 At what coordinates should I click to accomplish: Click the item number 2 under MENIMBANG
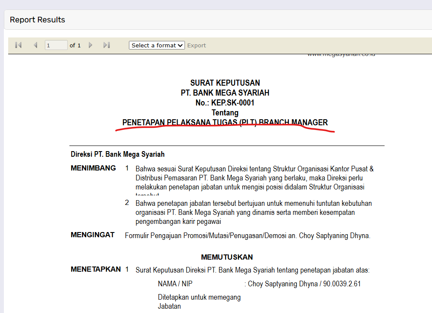coord(127,203)
